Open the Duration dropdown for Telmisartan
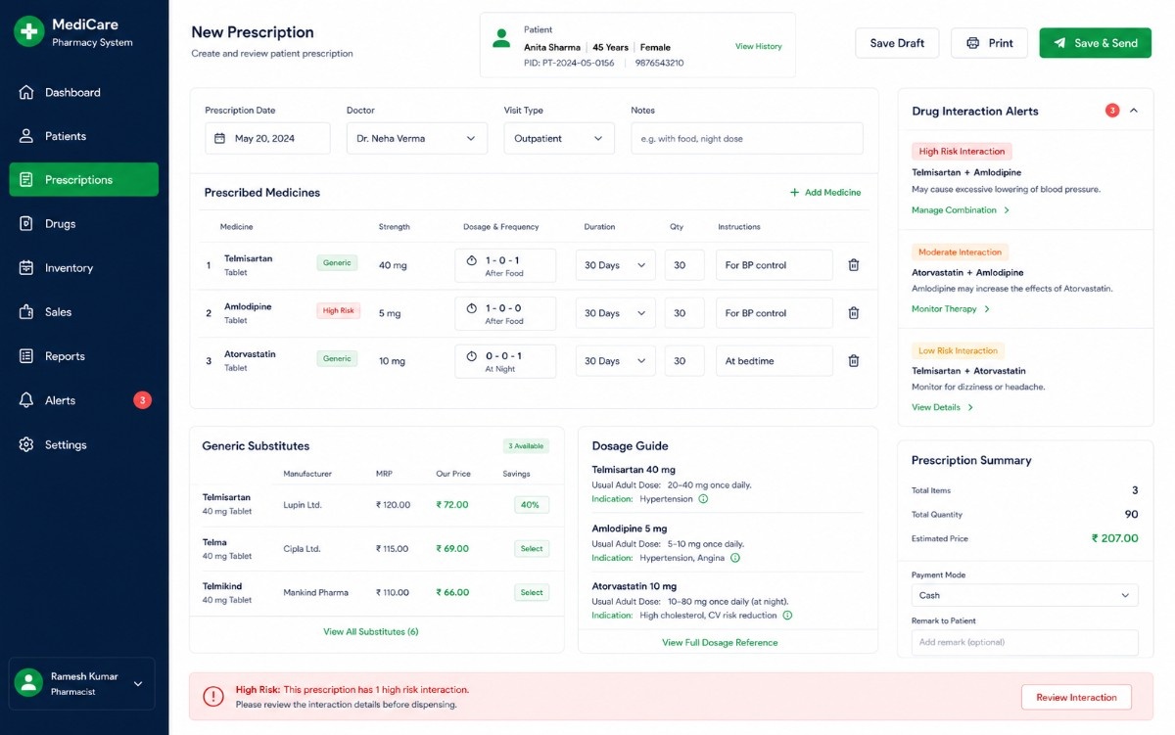The height and width of the screenshot is (735, 1175). coord(615,265)
